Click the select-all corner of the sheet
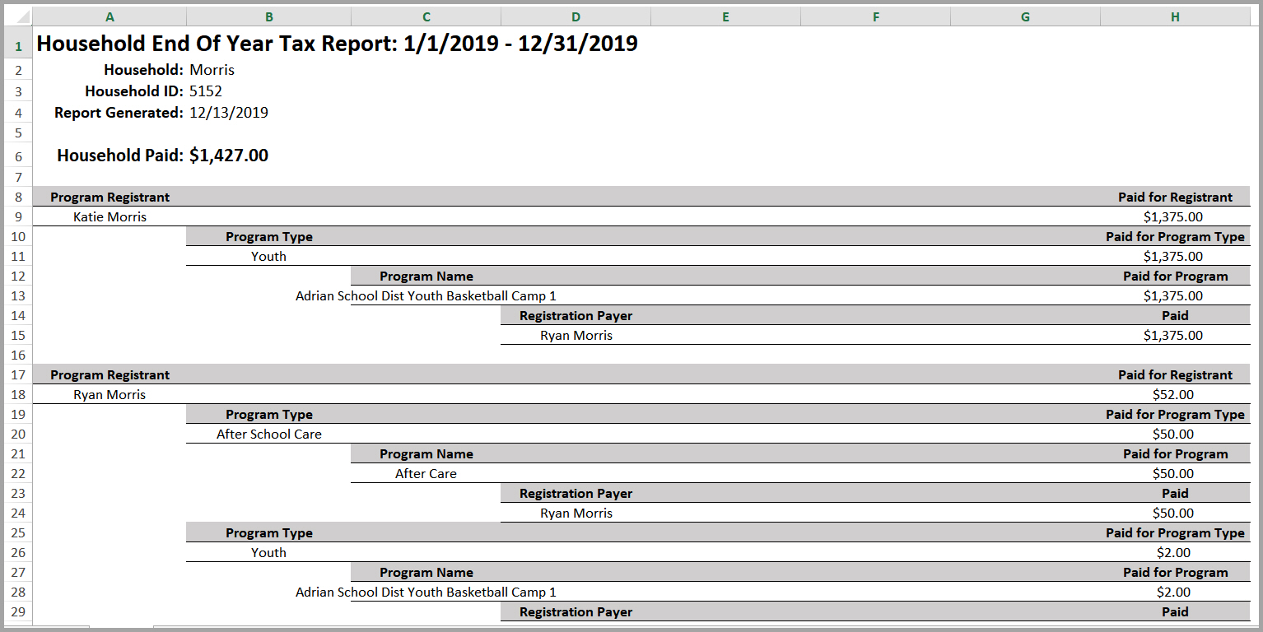The image size is (1263, 632). coord(17,16)
